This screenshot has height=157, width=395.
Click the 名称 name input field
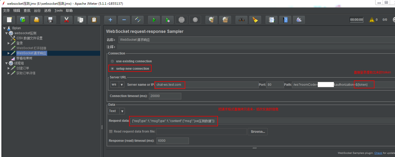256,40
